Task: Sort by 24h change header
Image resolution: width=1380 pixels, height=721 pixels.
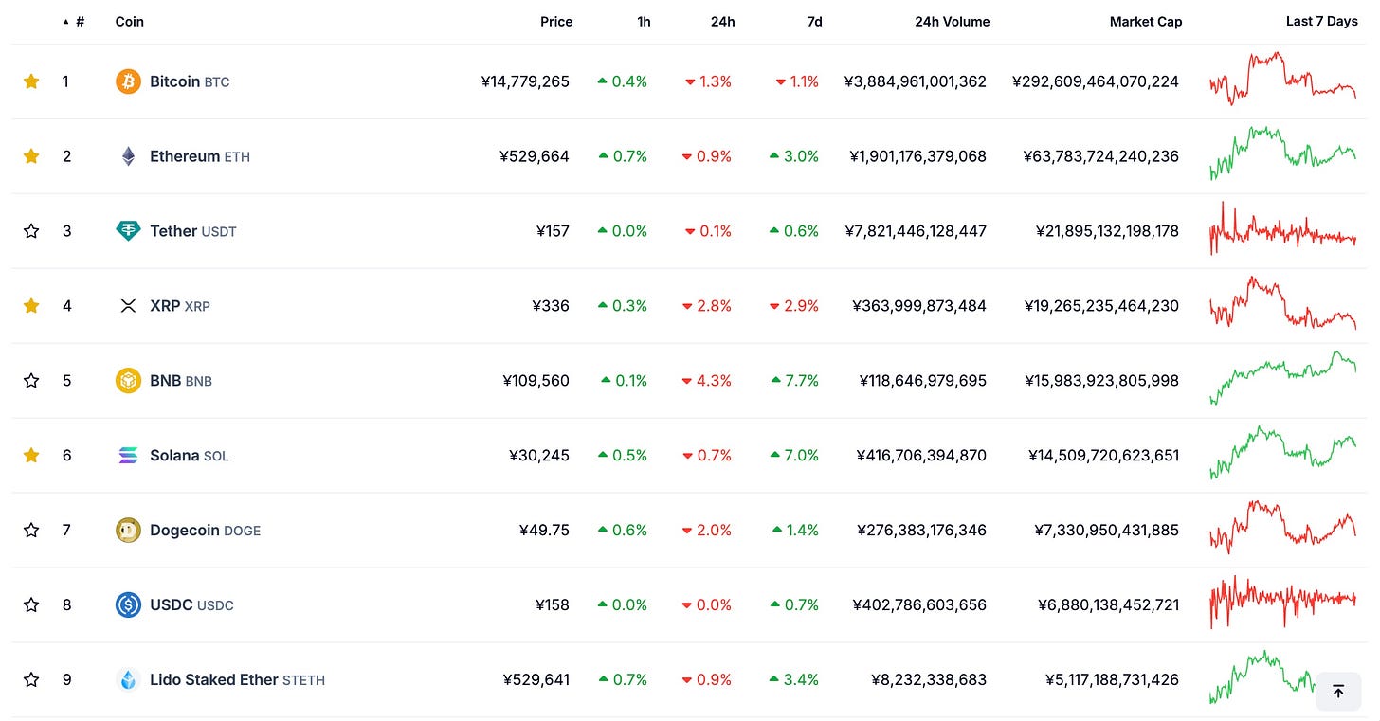Action: (x=722, y=22)
